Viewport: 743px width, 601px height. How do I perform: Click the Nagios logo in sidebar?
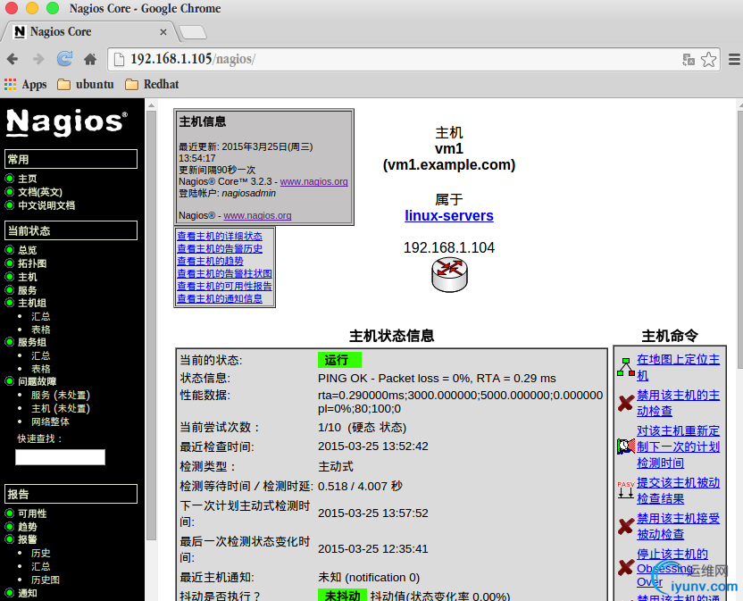(x=66, y=122)
